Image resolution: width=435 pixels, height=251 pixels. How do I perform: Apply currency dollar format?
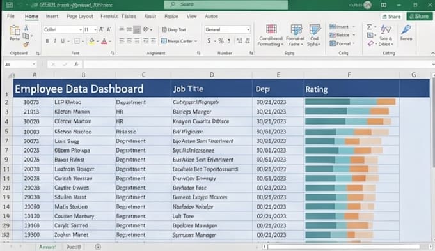click(209, 41)
